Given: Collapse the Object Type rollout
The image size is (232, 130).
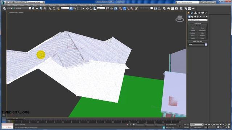Looking at the screenshot, I should tap(198, 23).
